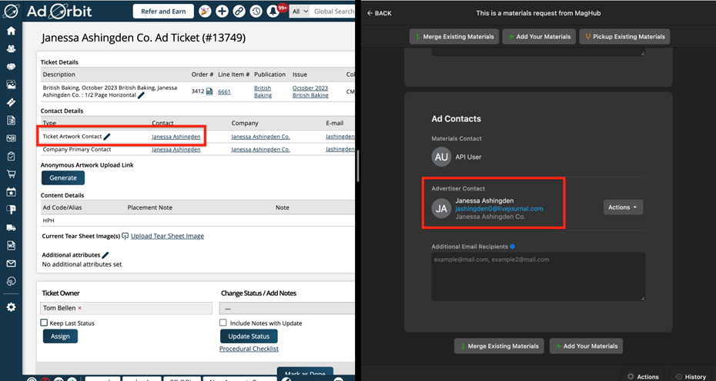Open the handshake sales icon in sidebar
Image resolution: width=716 pixels, height=381 pixels.
pyautogui.click(x=11, y=67)
